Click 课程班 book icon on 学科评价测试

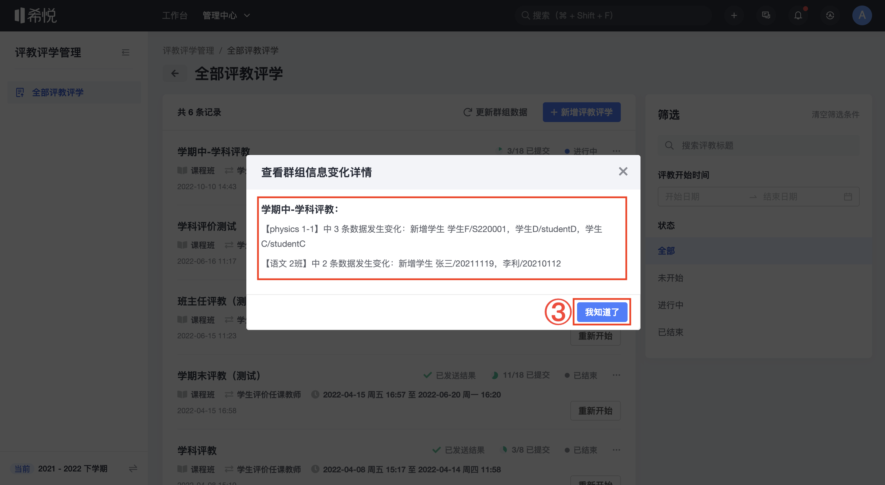click(x=182, y=245)
